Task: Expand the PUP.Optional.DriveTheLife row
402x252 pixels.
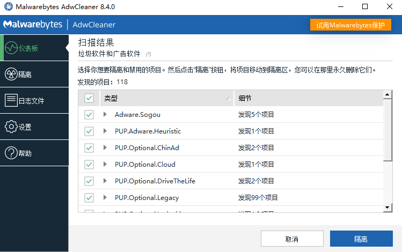Action: click(x=105, y=181)
